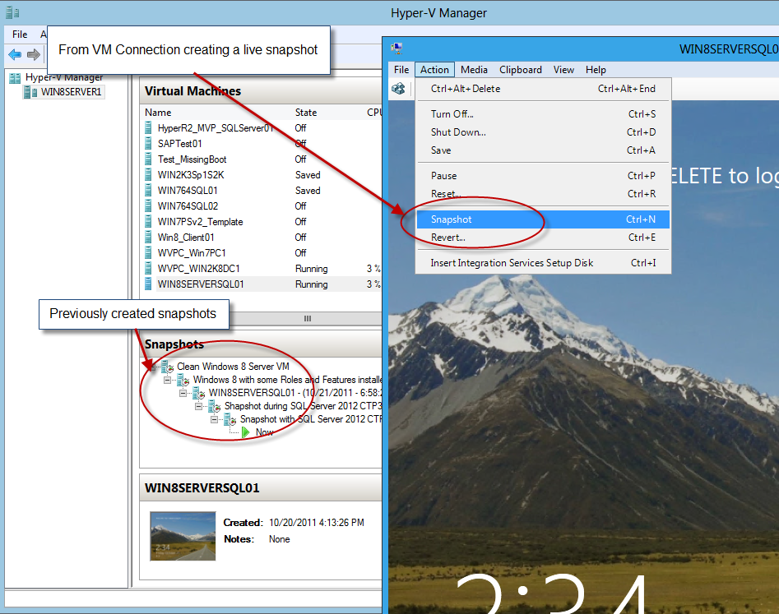Click the Hyper-V Manager title bar app icon
This screenshot has width=779, height=614.
click(12, 12)
